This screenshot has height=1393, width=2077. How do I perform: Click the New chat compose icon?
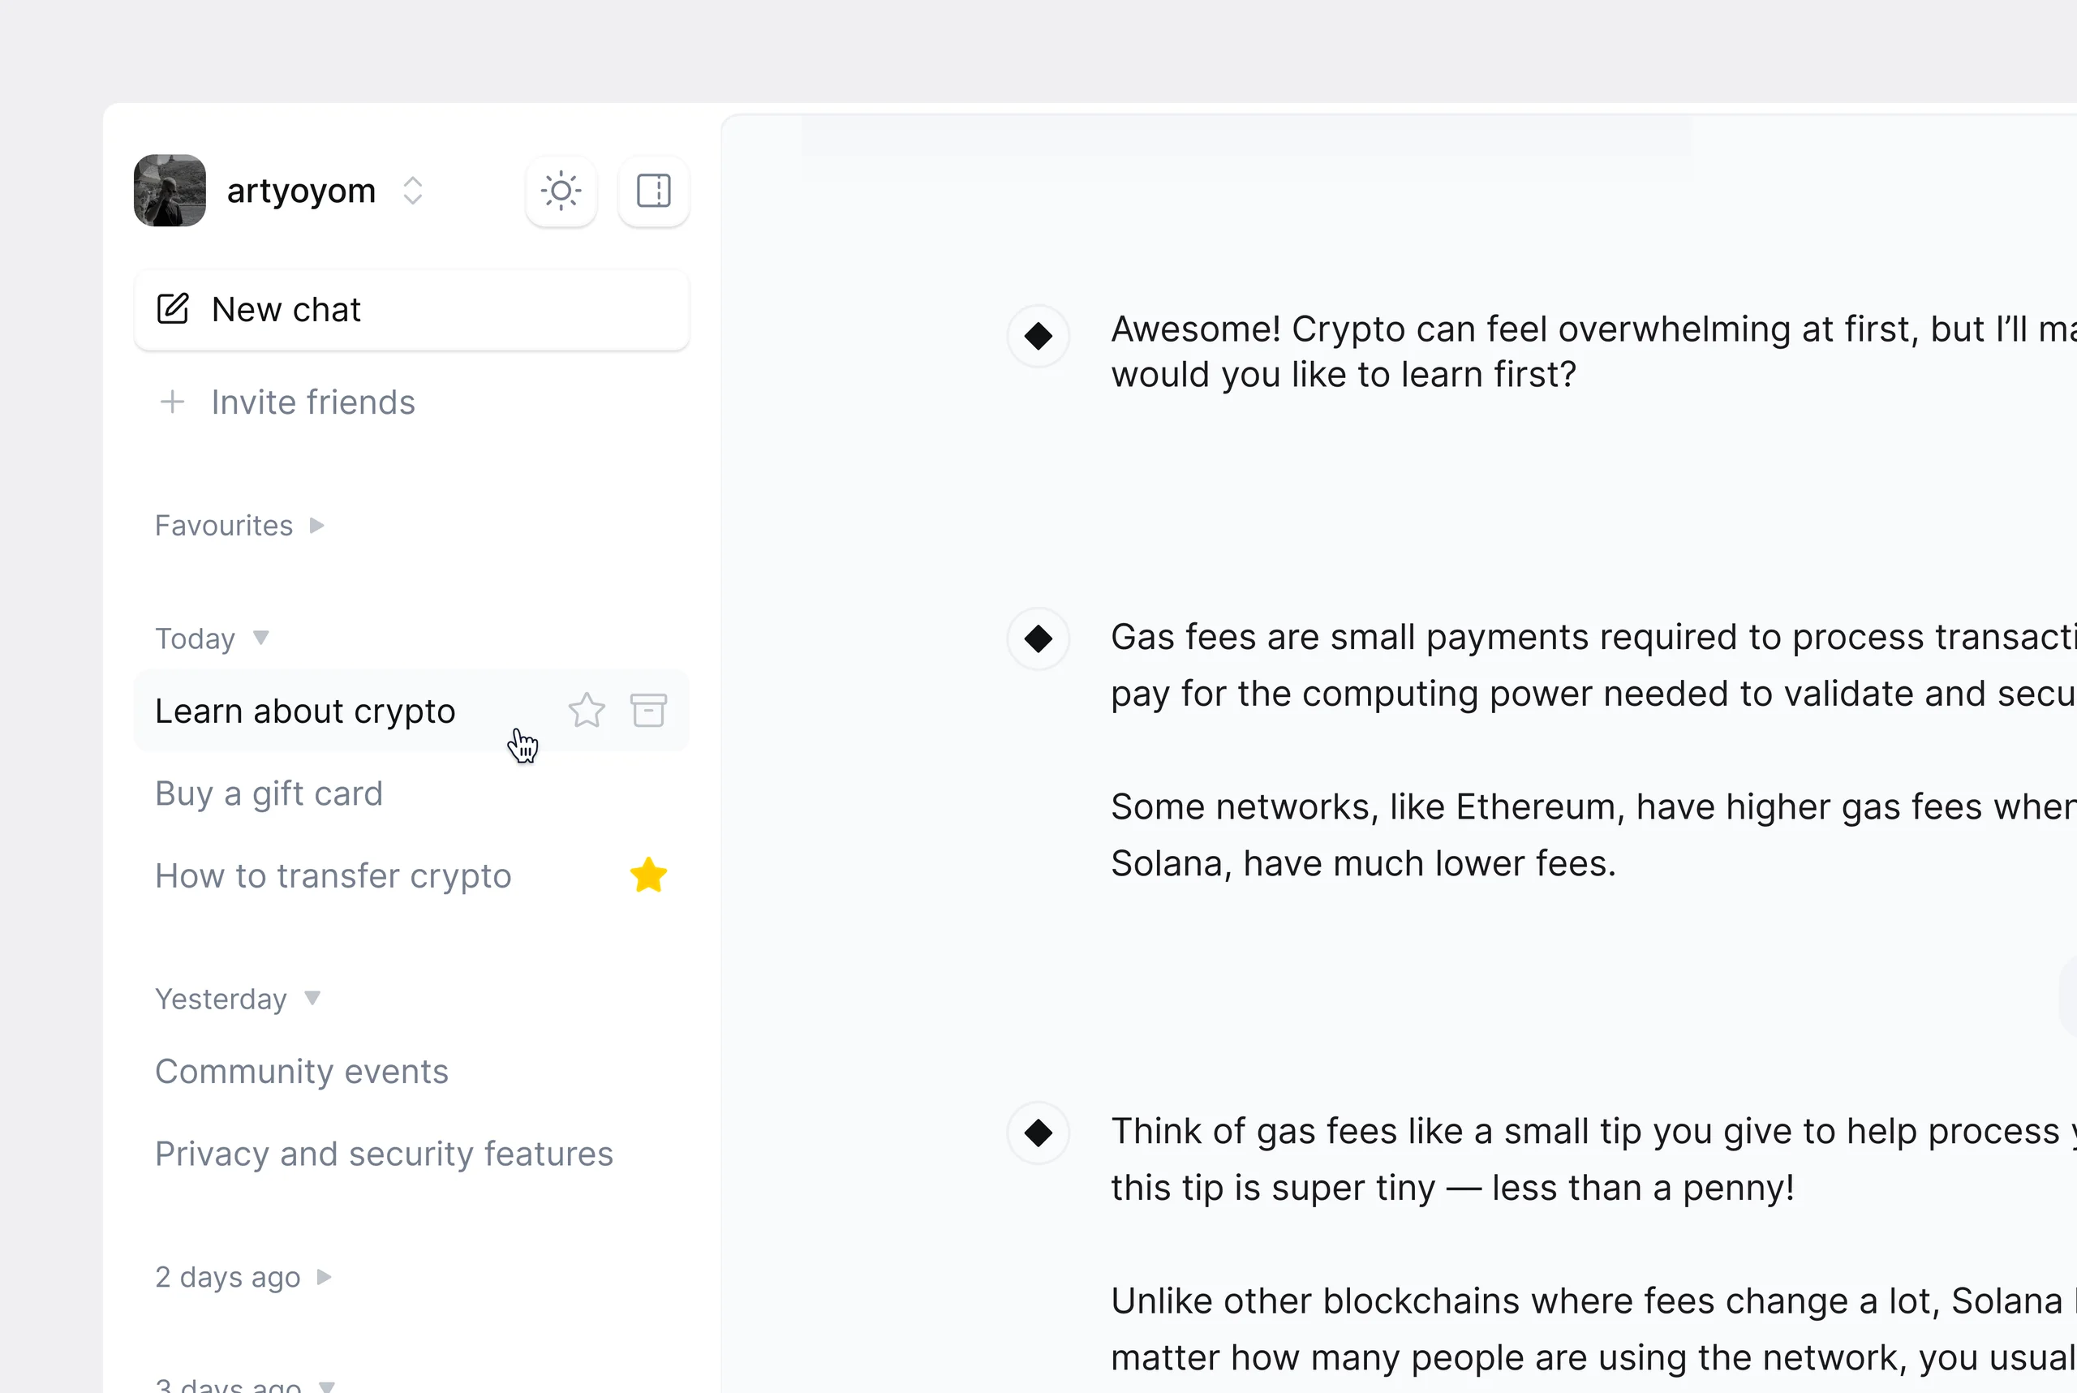[172, 309]
